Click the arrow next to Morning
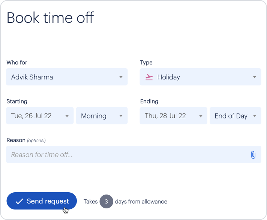Screen dimensions: 267x220 pyautogui.click(x=121, y=116)
